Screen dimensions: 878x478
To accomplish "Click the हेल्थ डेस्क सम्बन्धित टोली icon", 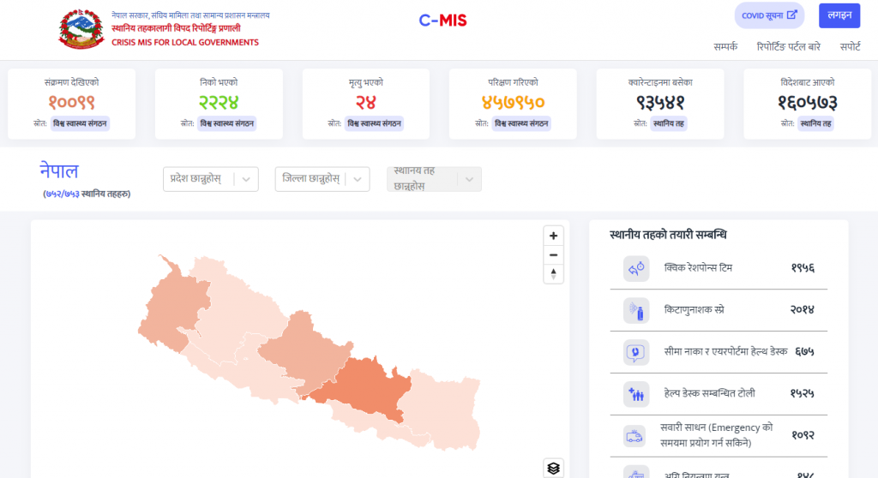I will coord(636,393).
